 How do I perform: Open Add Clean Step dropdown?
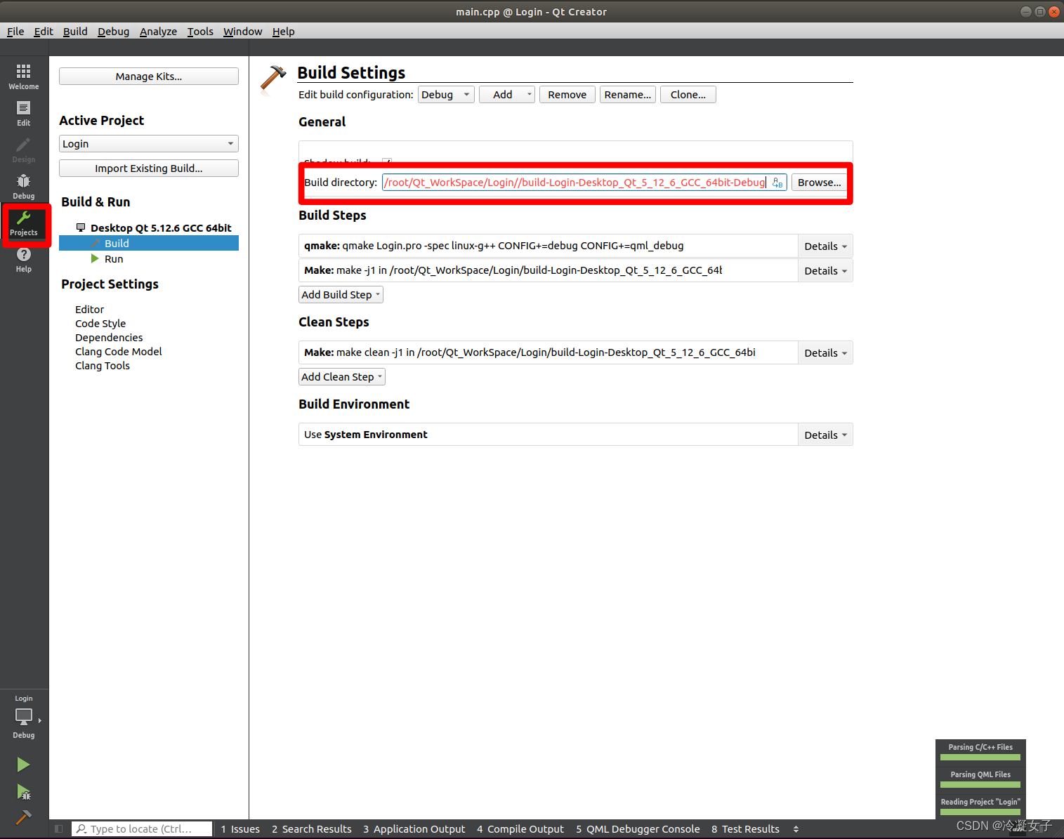click(x=342, y=377)
